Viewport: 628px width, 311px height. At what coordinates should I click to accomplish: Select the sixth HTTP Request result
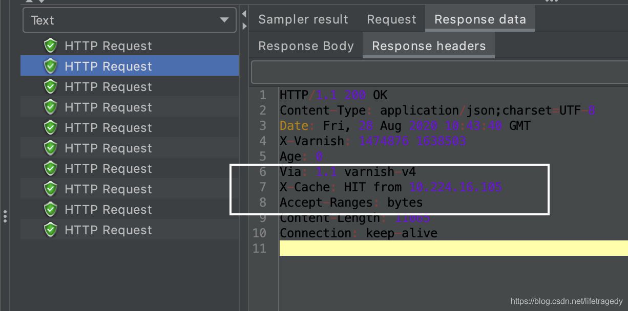108,148
